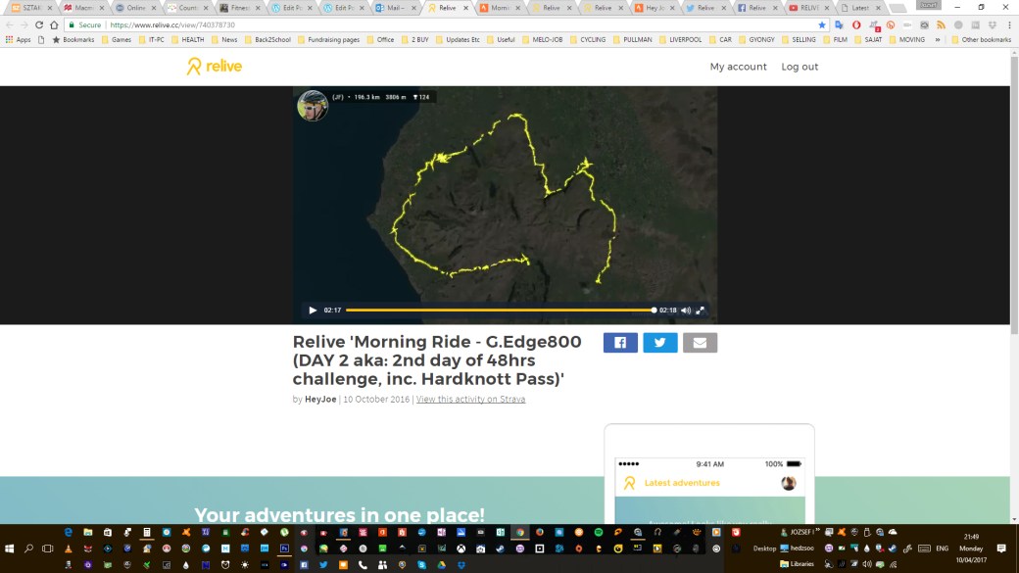Share the ride on Facebook
Viewport: 1019px width, 573px height.
point(620,343)
